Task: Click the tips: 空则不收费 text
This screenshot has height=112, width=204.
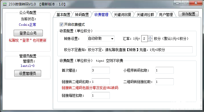Action: tap(110, 61)
